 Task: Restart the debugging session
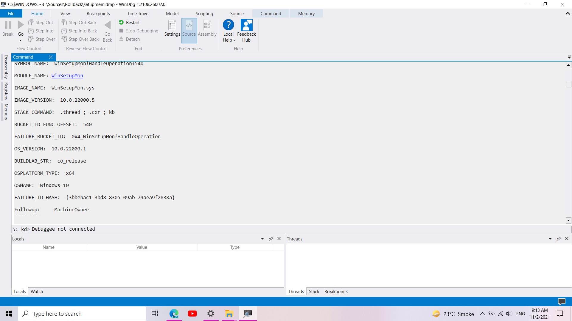coord(129,23)
